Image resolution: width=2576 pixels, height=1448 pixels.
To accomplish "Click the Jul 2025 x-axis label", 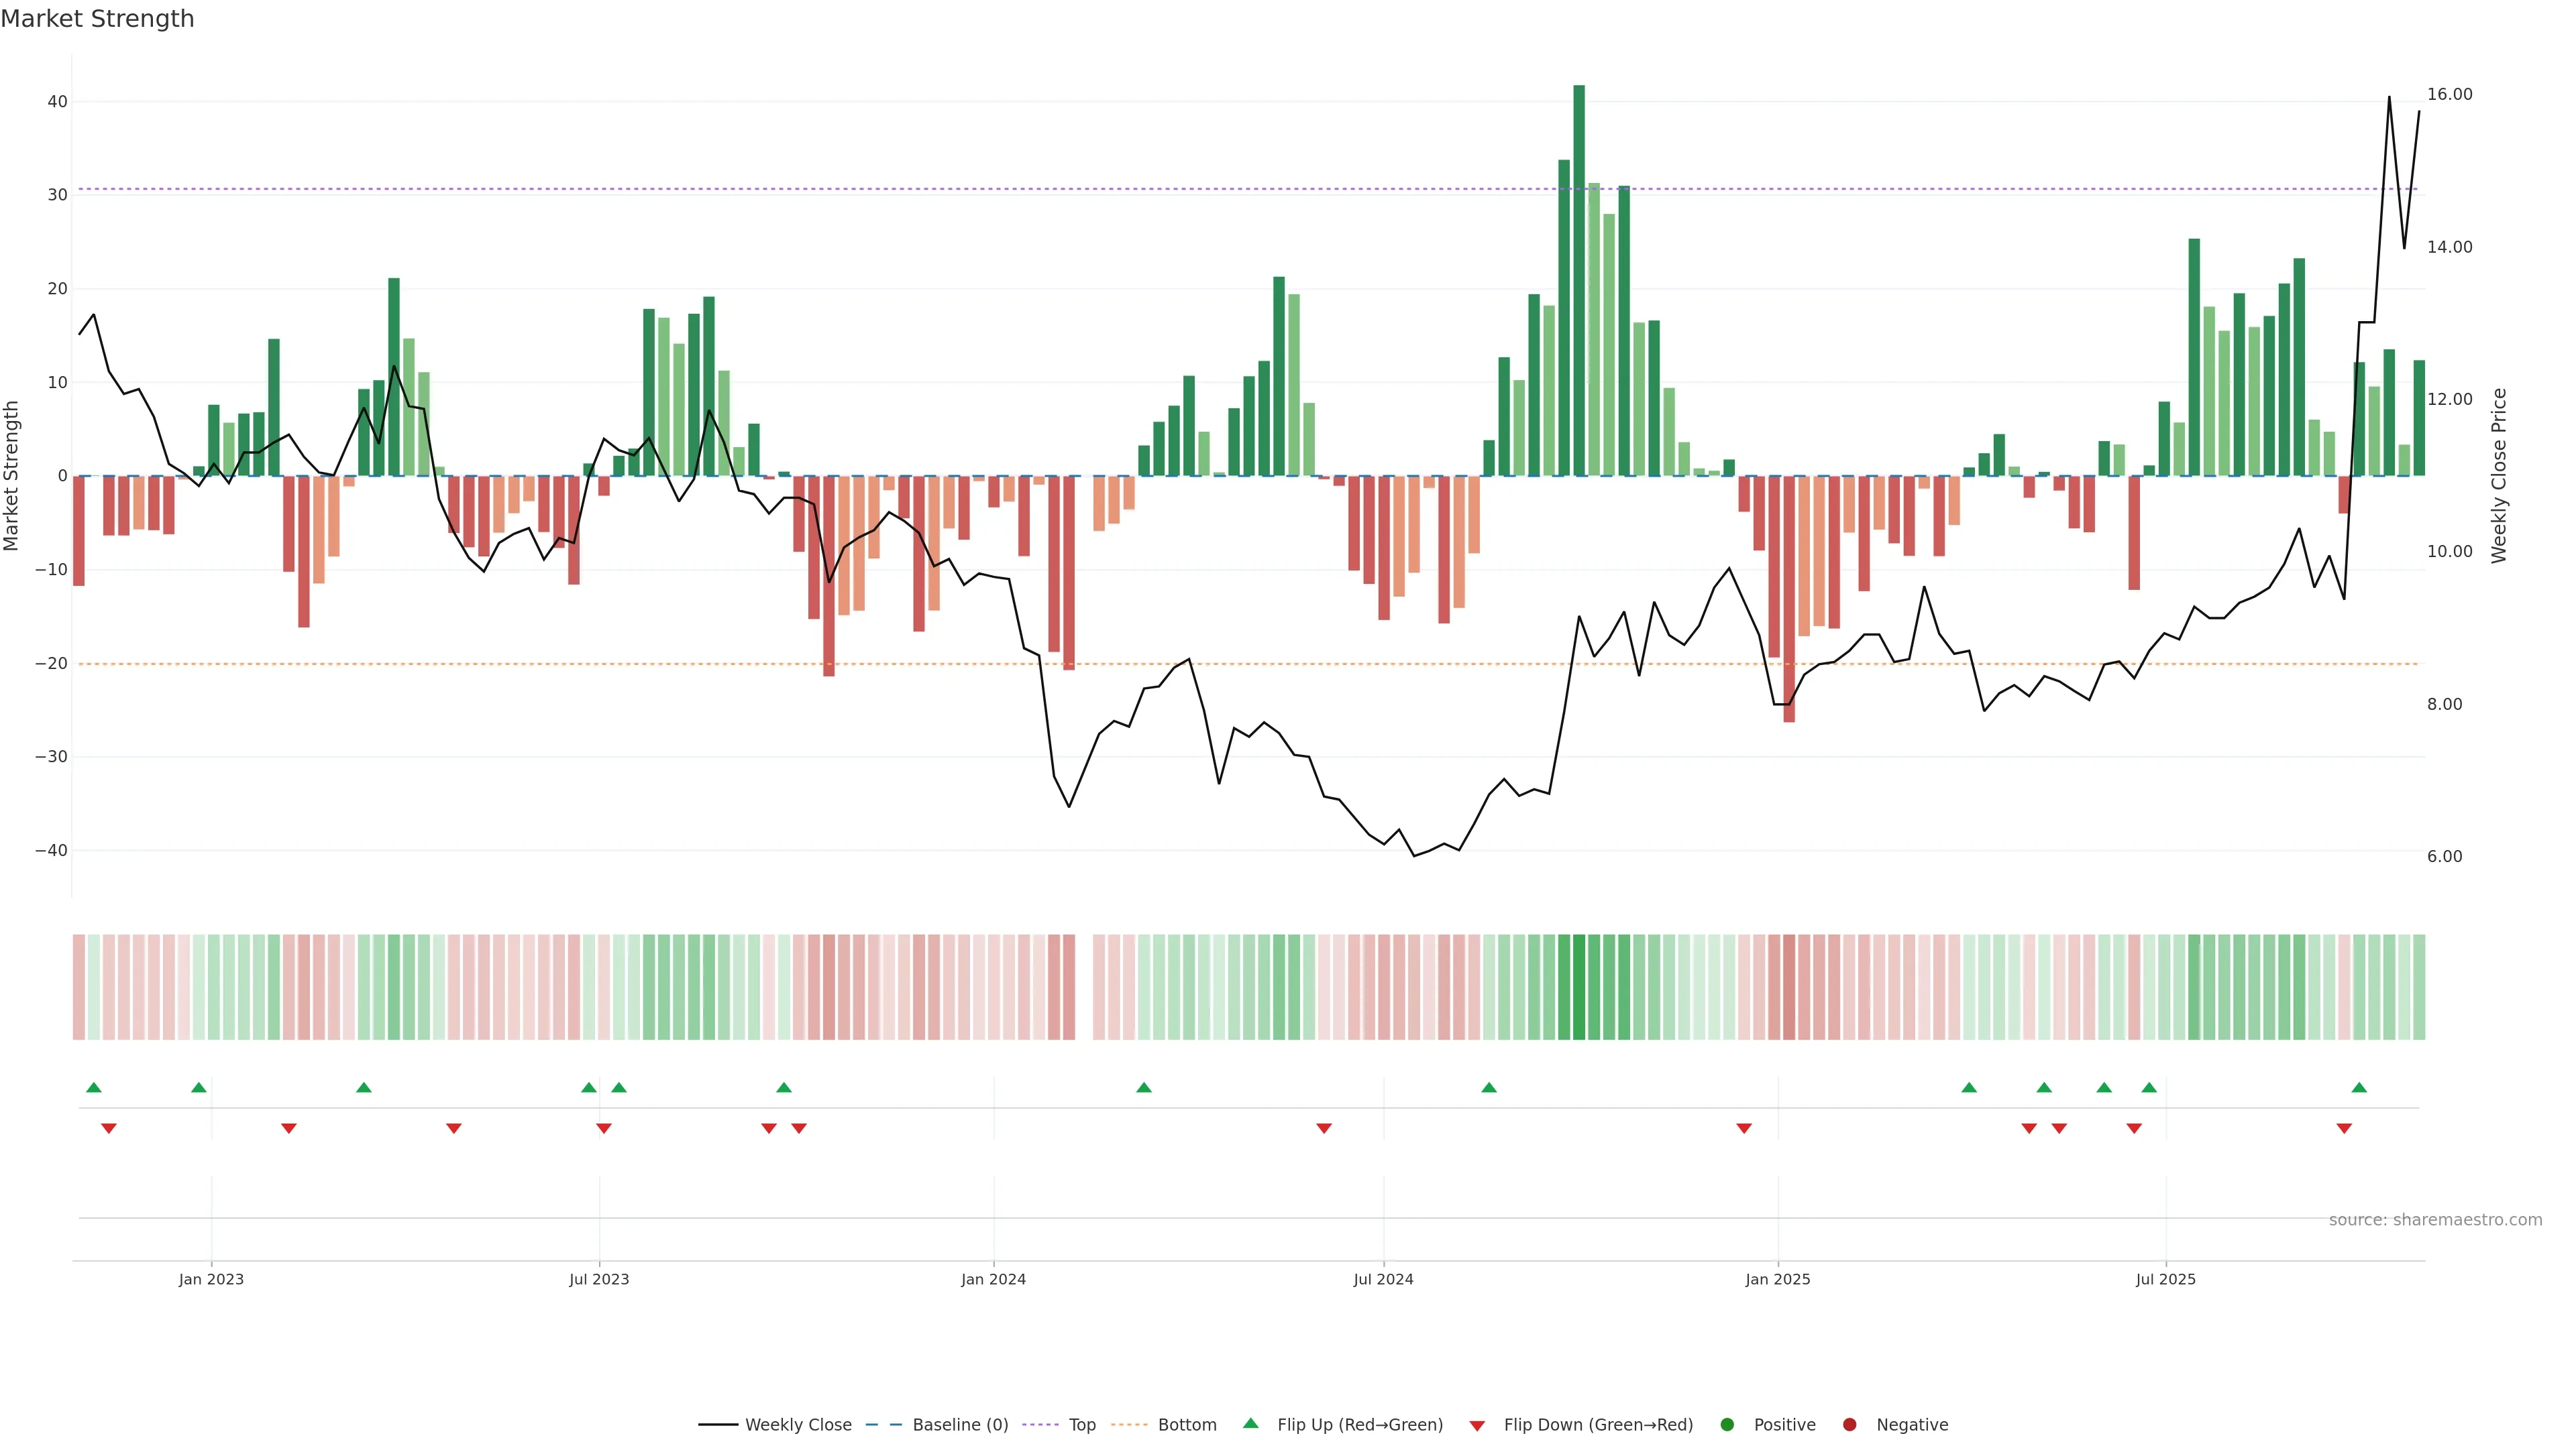I will (2165, 1279).
